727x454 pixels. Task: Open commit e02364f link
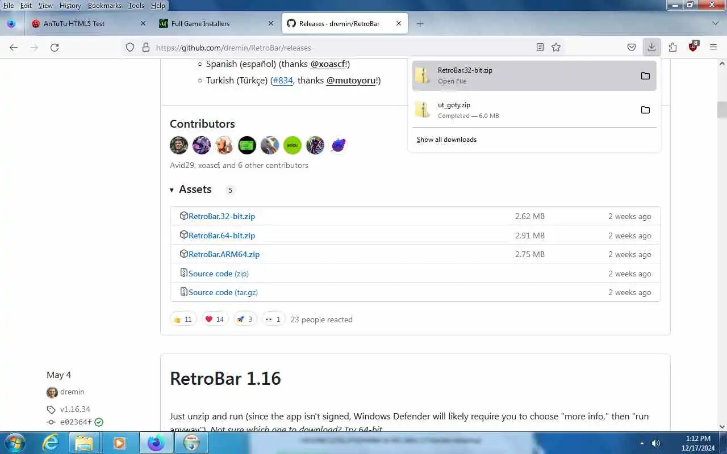pyautogui.click(x=76, y=422)
